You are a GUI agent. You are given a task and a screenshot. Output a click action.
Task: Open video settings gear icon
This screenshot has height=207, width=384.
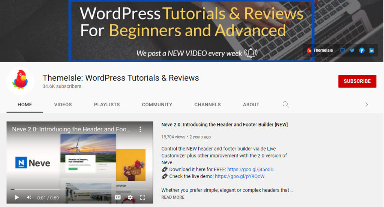[130, 197]
